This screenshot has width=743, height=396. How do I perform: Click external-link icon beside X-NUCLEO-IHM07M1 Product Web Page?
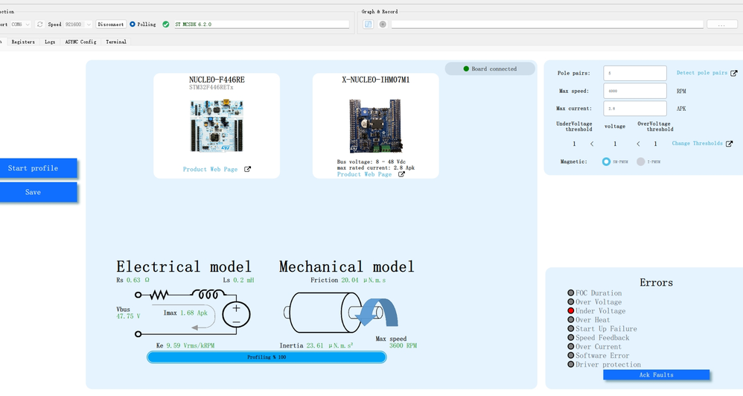(401, 174)
